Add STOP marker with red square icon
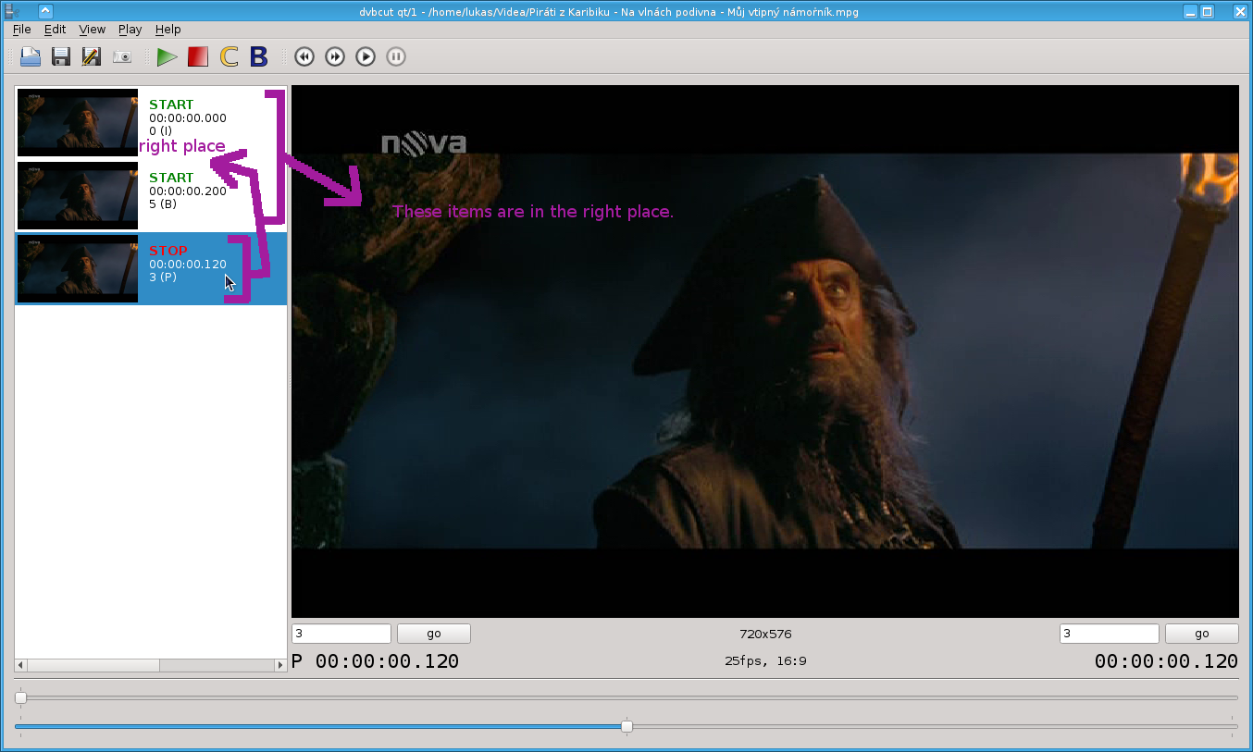Image resolution: width=1253 pixels, height=752 pixels. pos(198,57)
